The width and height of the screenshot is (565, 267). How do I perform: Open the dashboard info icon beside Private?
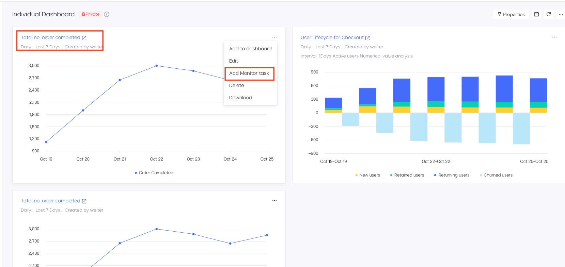pyautogui.click(x=107, y=14)
